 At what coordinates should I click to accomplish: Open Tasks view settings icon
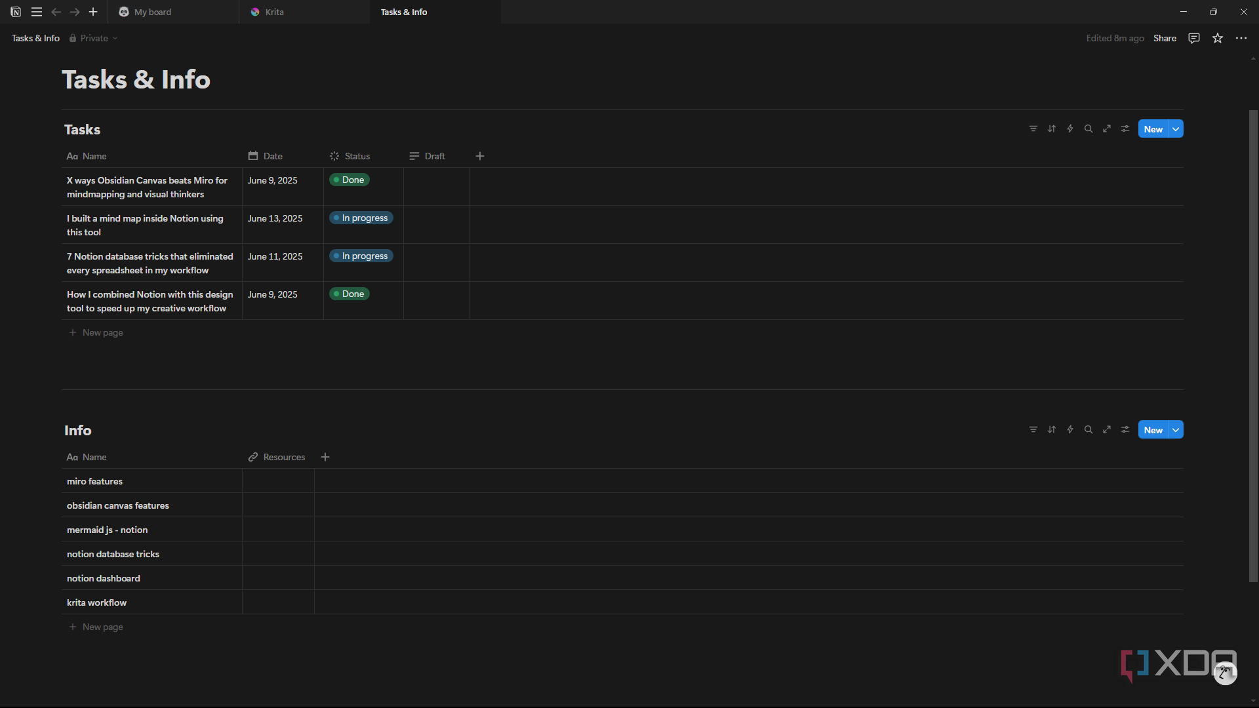point(1125,128)
